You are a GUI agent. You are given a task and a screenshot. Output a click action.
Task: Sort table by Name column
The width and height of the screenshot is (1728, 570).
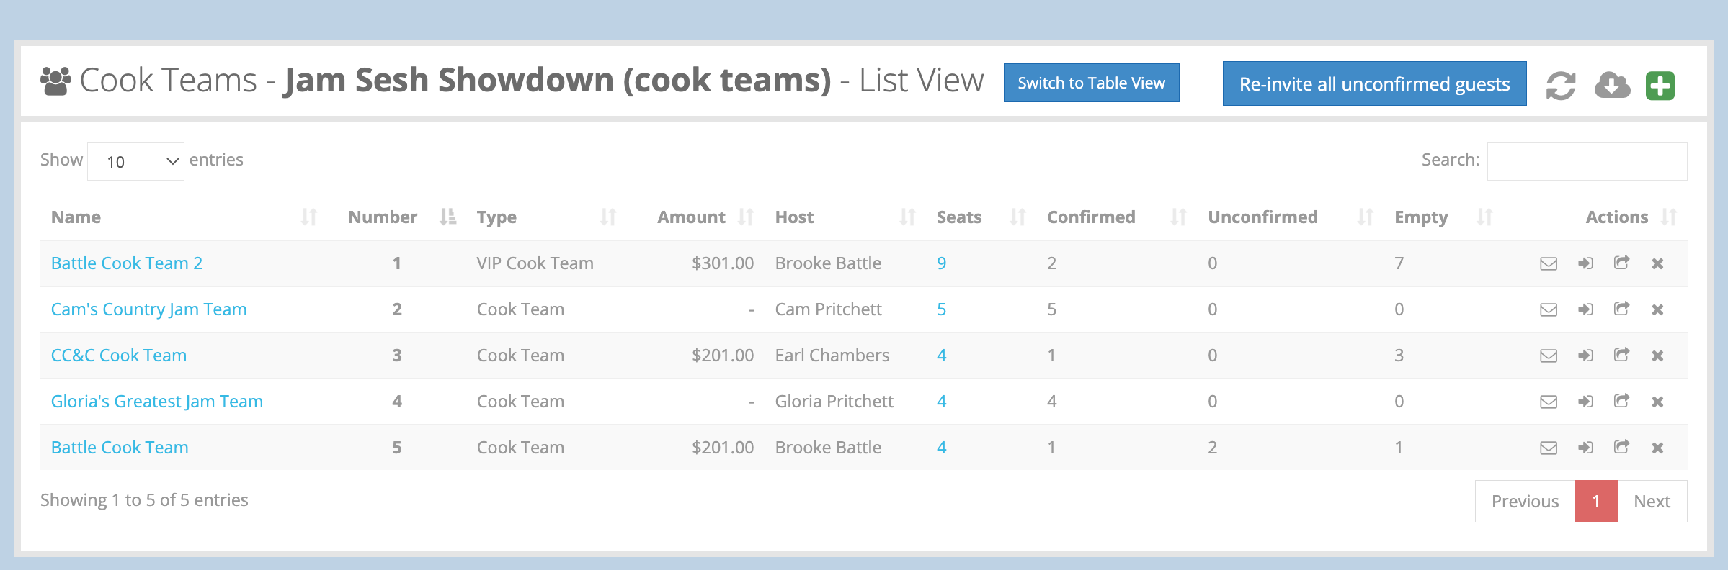(x=76, y=217)
